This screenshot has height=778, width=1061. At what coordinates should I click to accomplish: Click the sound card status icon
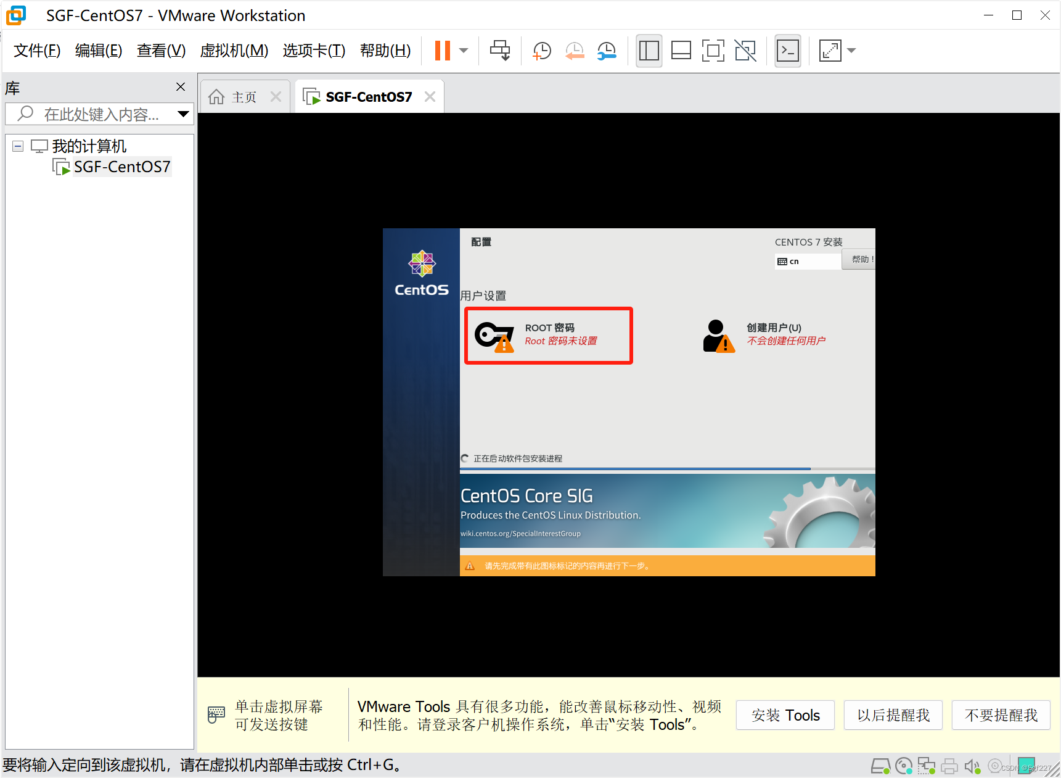click(x=972, y=766)
